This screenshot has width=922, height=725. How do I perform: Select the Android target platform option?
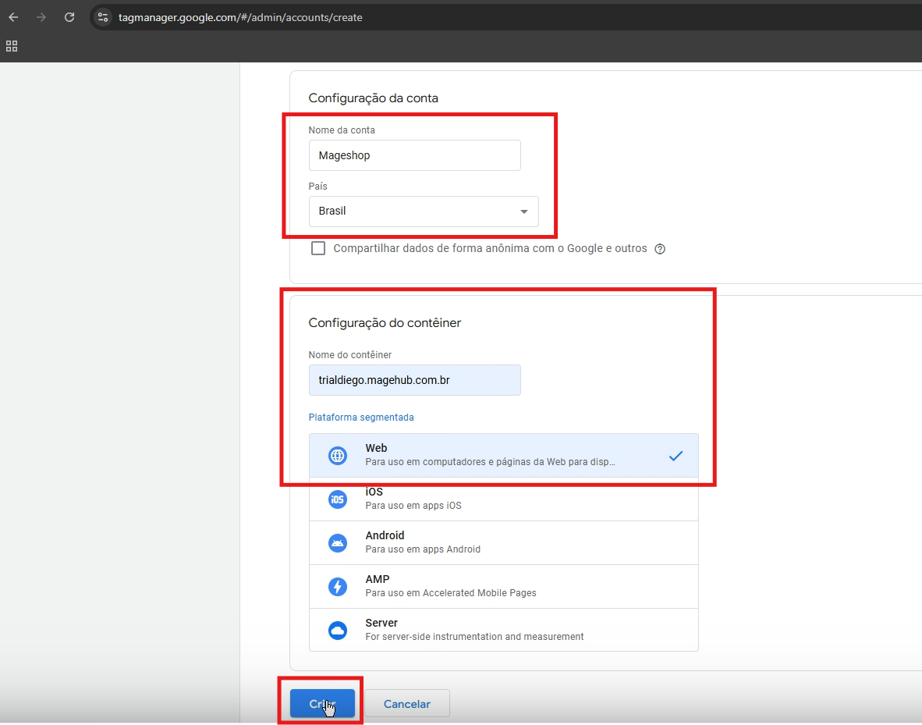(x=503, y=542)
